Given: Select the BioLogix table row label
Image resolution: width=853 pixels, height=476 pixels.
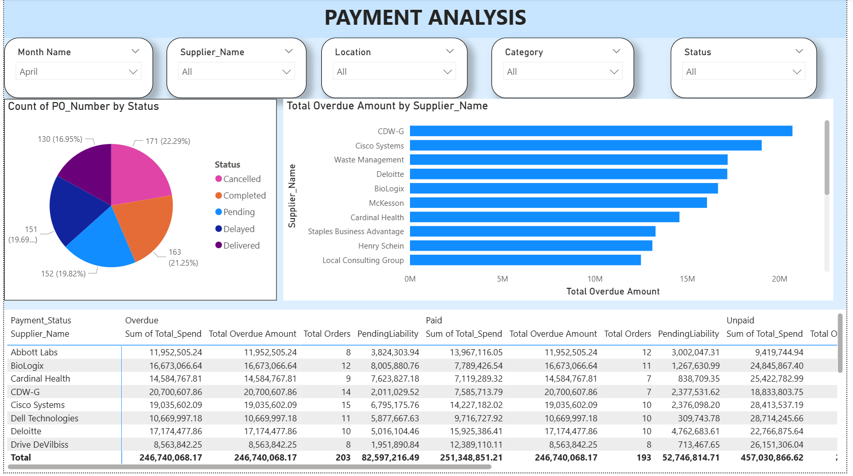Looking at the screenshot, I should [27, 366].
